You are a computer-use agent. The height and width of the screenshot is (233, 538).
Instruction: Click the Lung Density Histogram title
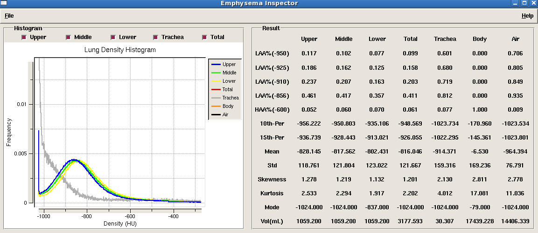click(120, 50)
